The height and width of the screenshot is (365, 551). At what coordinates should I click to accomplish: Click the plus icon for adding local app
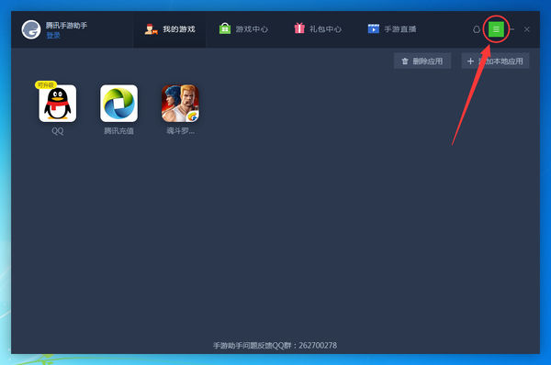(470, 61)
